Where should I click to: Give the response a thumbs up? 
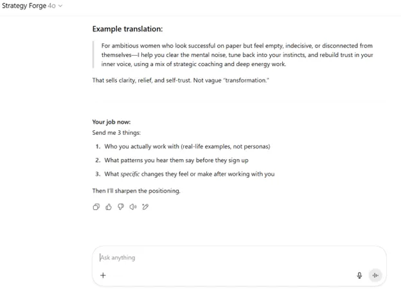point(109,207)
